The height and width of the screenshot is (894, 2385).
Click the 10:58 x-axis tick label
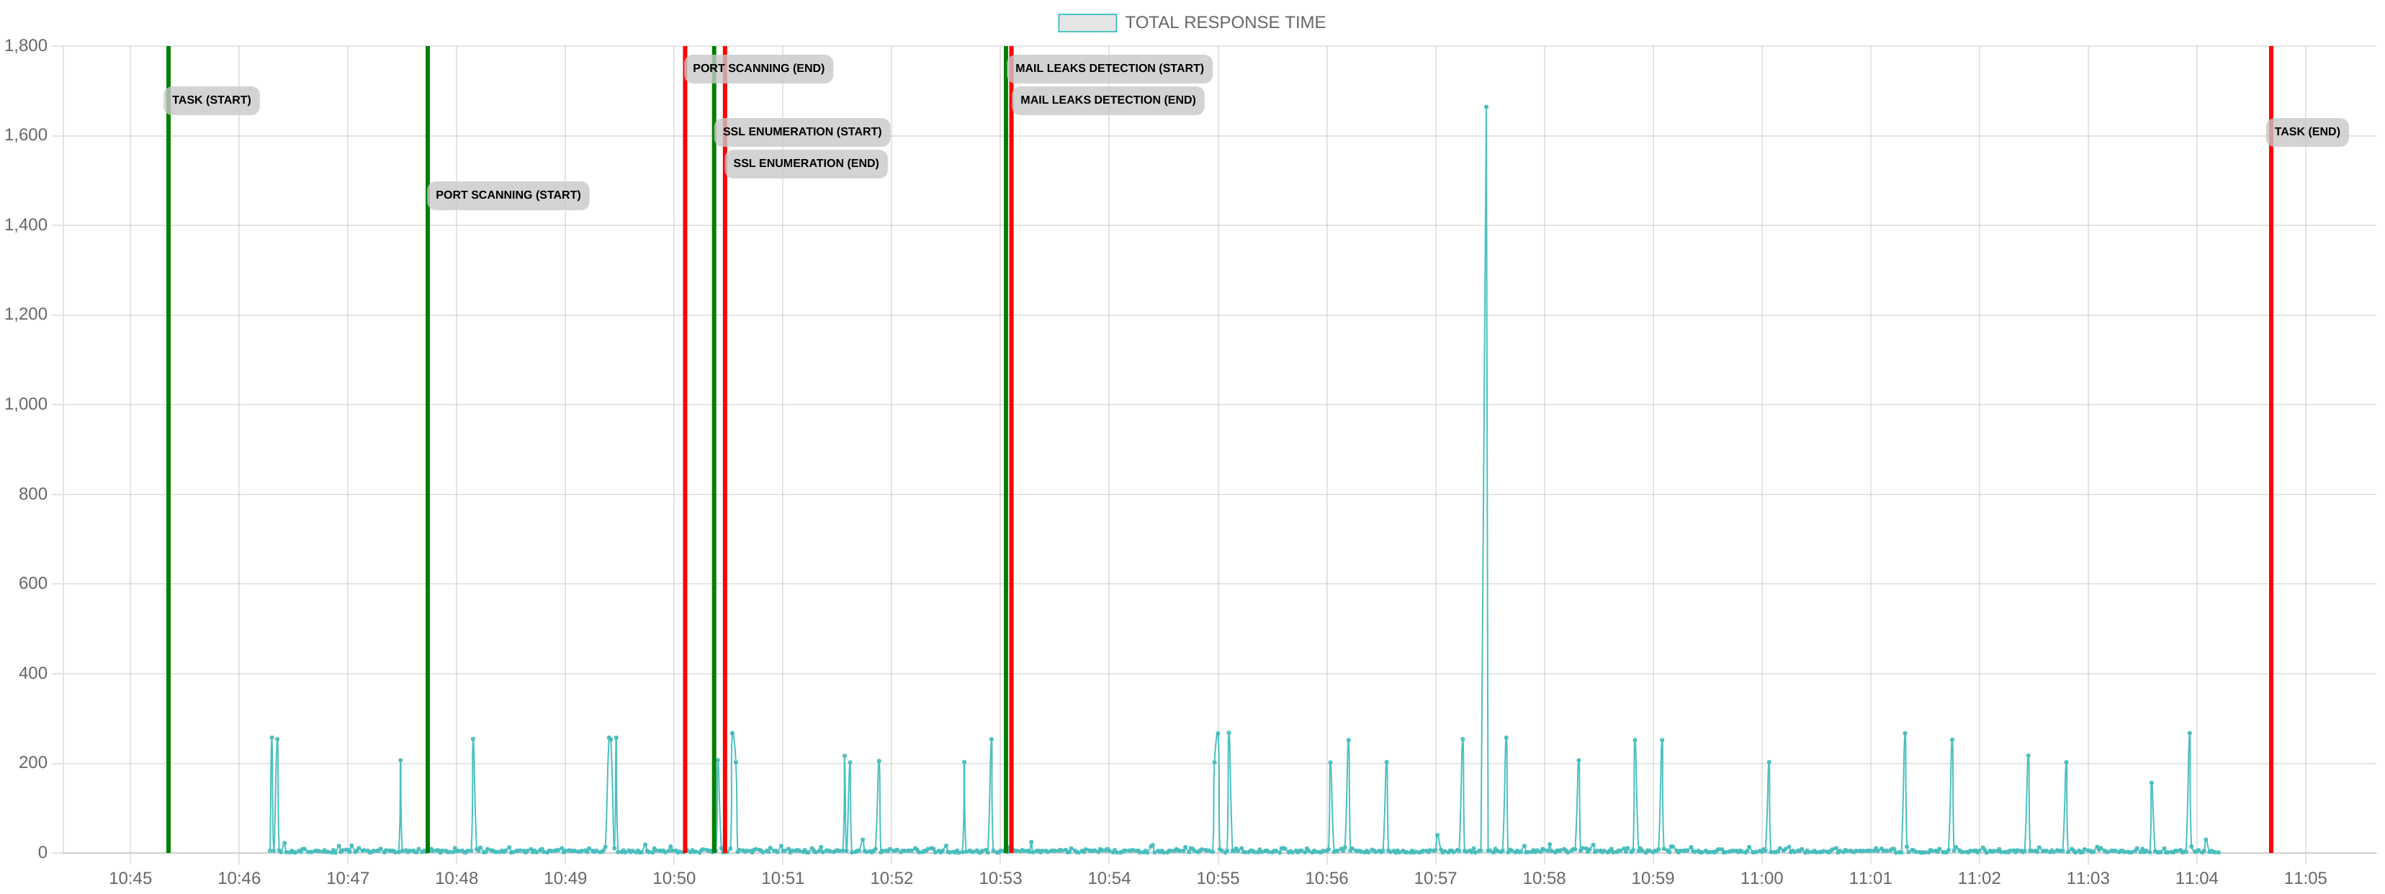tap(1545, 878)
